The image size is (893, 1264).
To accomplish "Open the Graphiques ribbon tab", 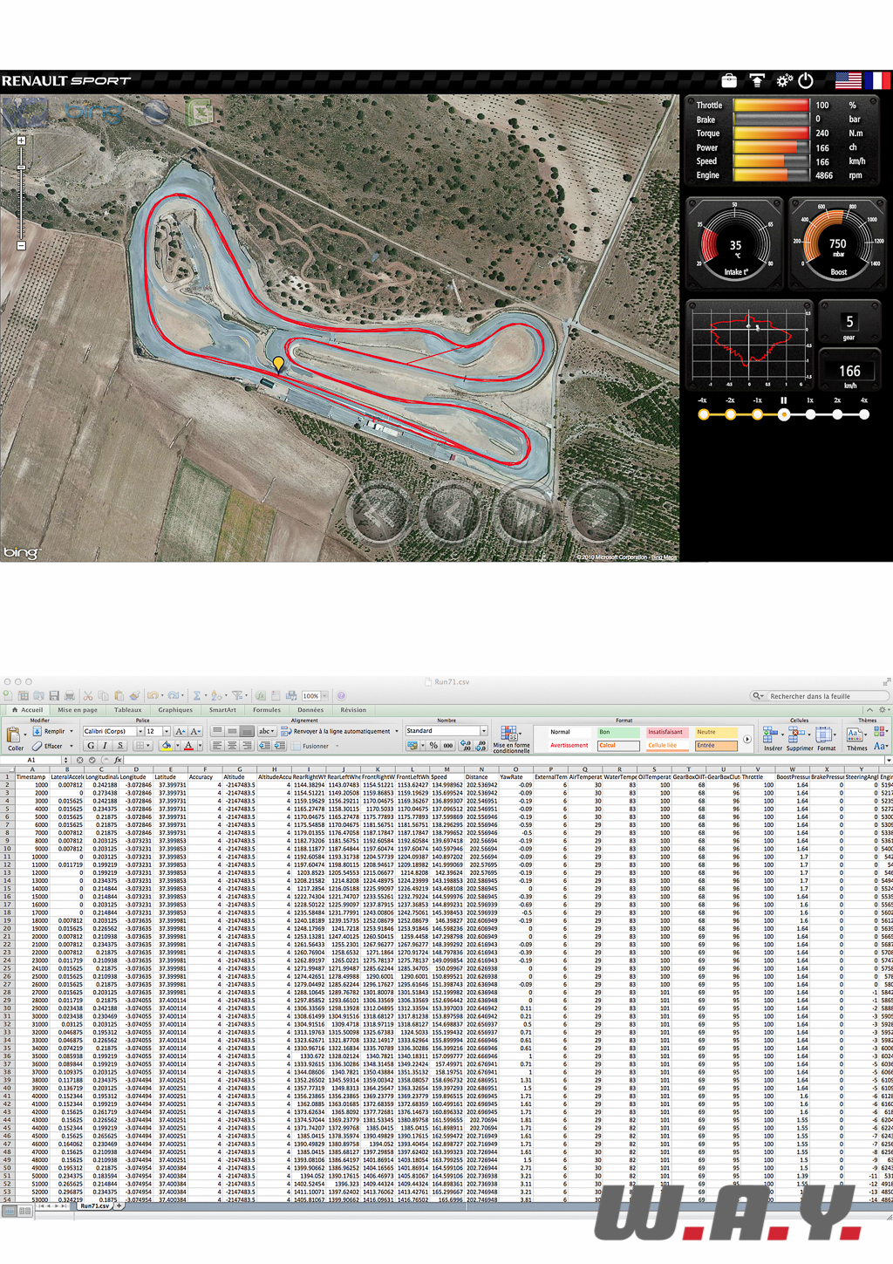I will [x=175, y=710].
